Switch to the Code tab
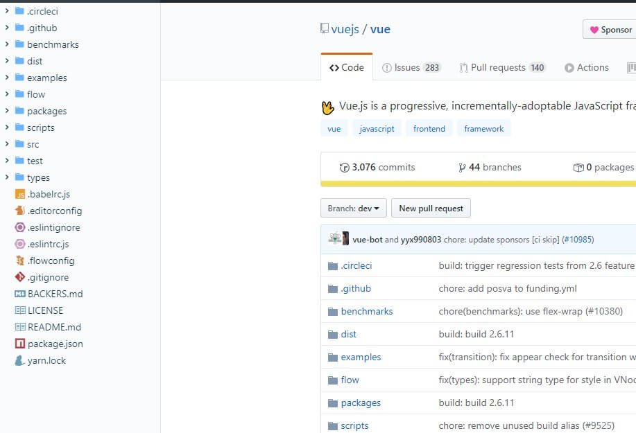The width and height of the screenshot is (636, 433). (x=347, y=67)
